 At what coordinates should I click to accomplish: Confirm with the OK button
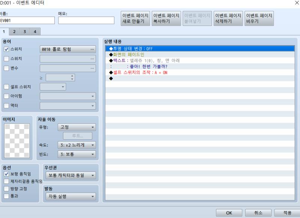(229, 213)
